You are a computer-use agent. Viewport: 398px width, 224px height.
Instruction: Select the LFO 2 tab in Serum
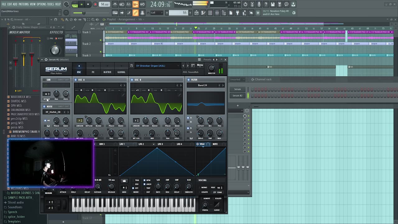(141, 144)
